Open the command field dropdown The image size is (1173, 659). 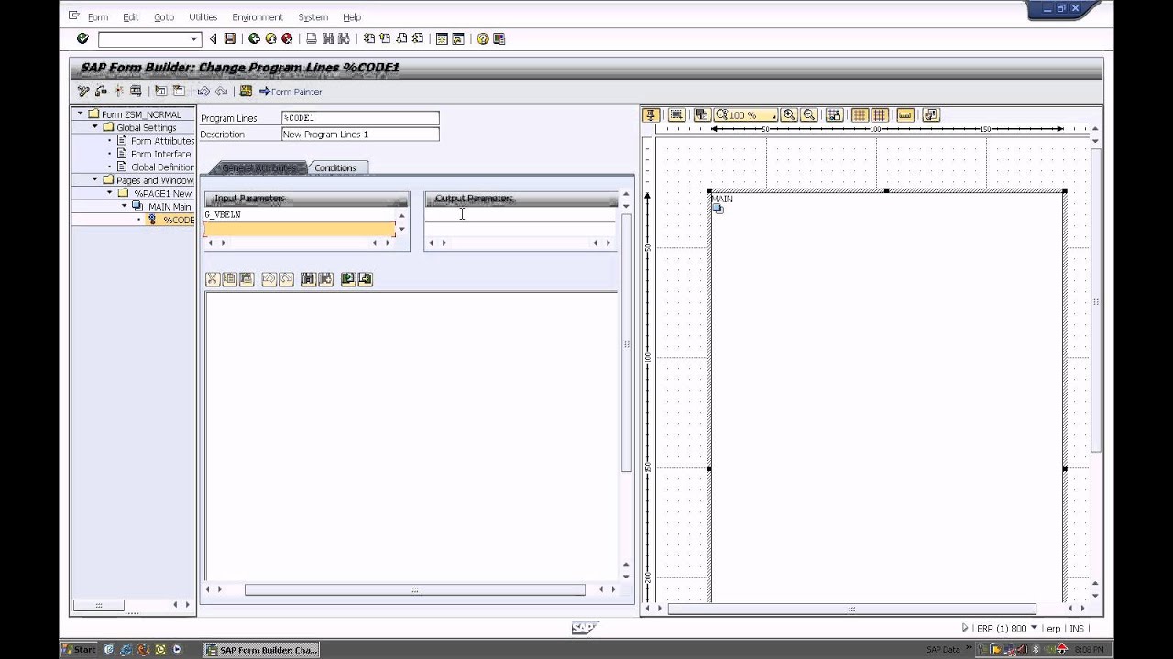click(194, 38)
